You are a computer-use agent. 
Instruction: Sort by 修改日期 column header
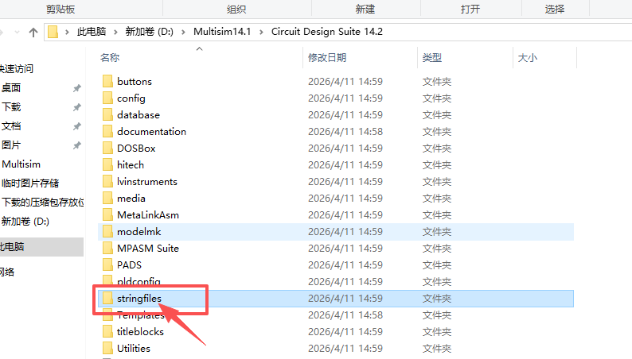327,58
